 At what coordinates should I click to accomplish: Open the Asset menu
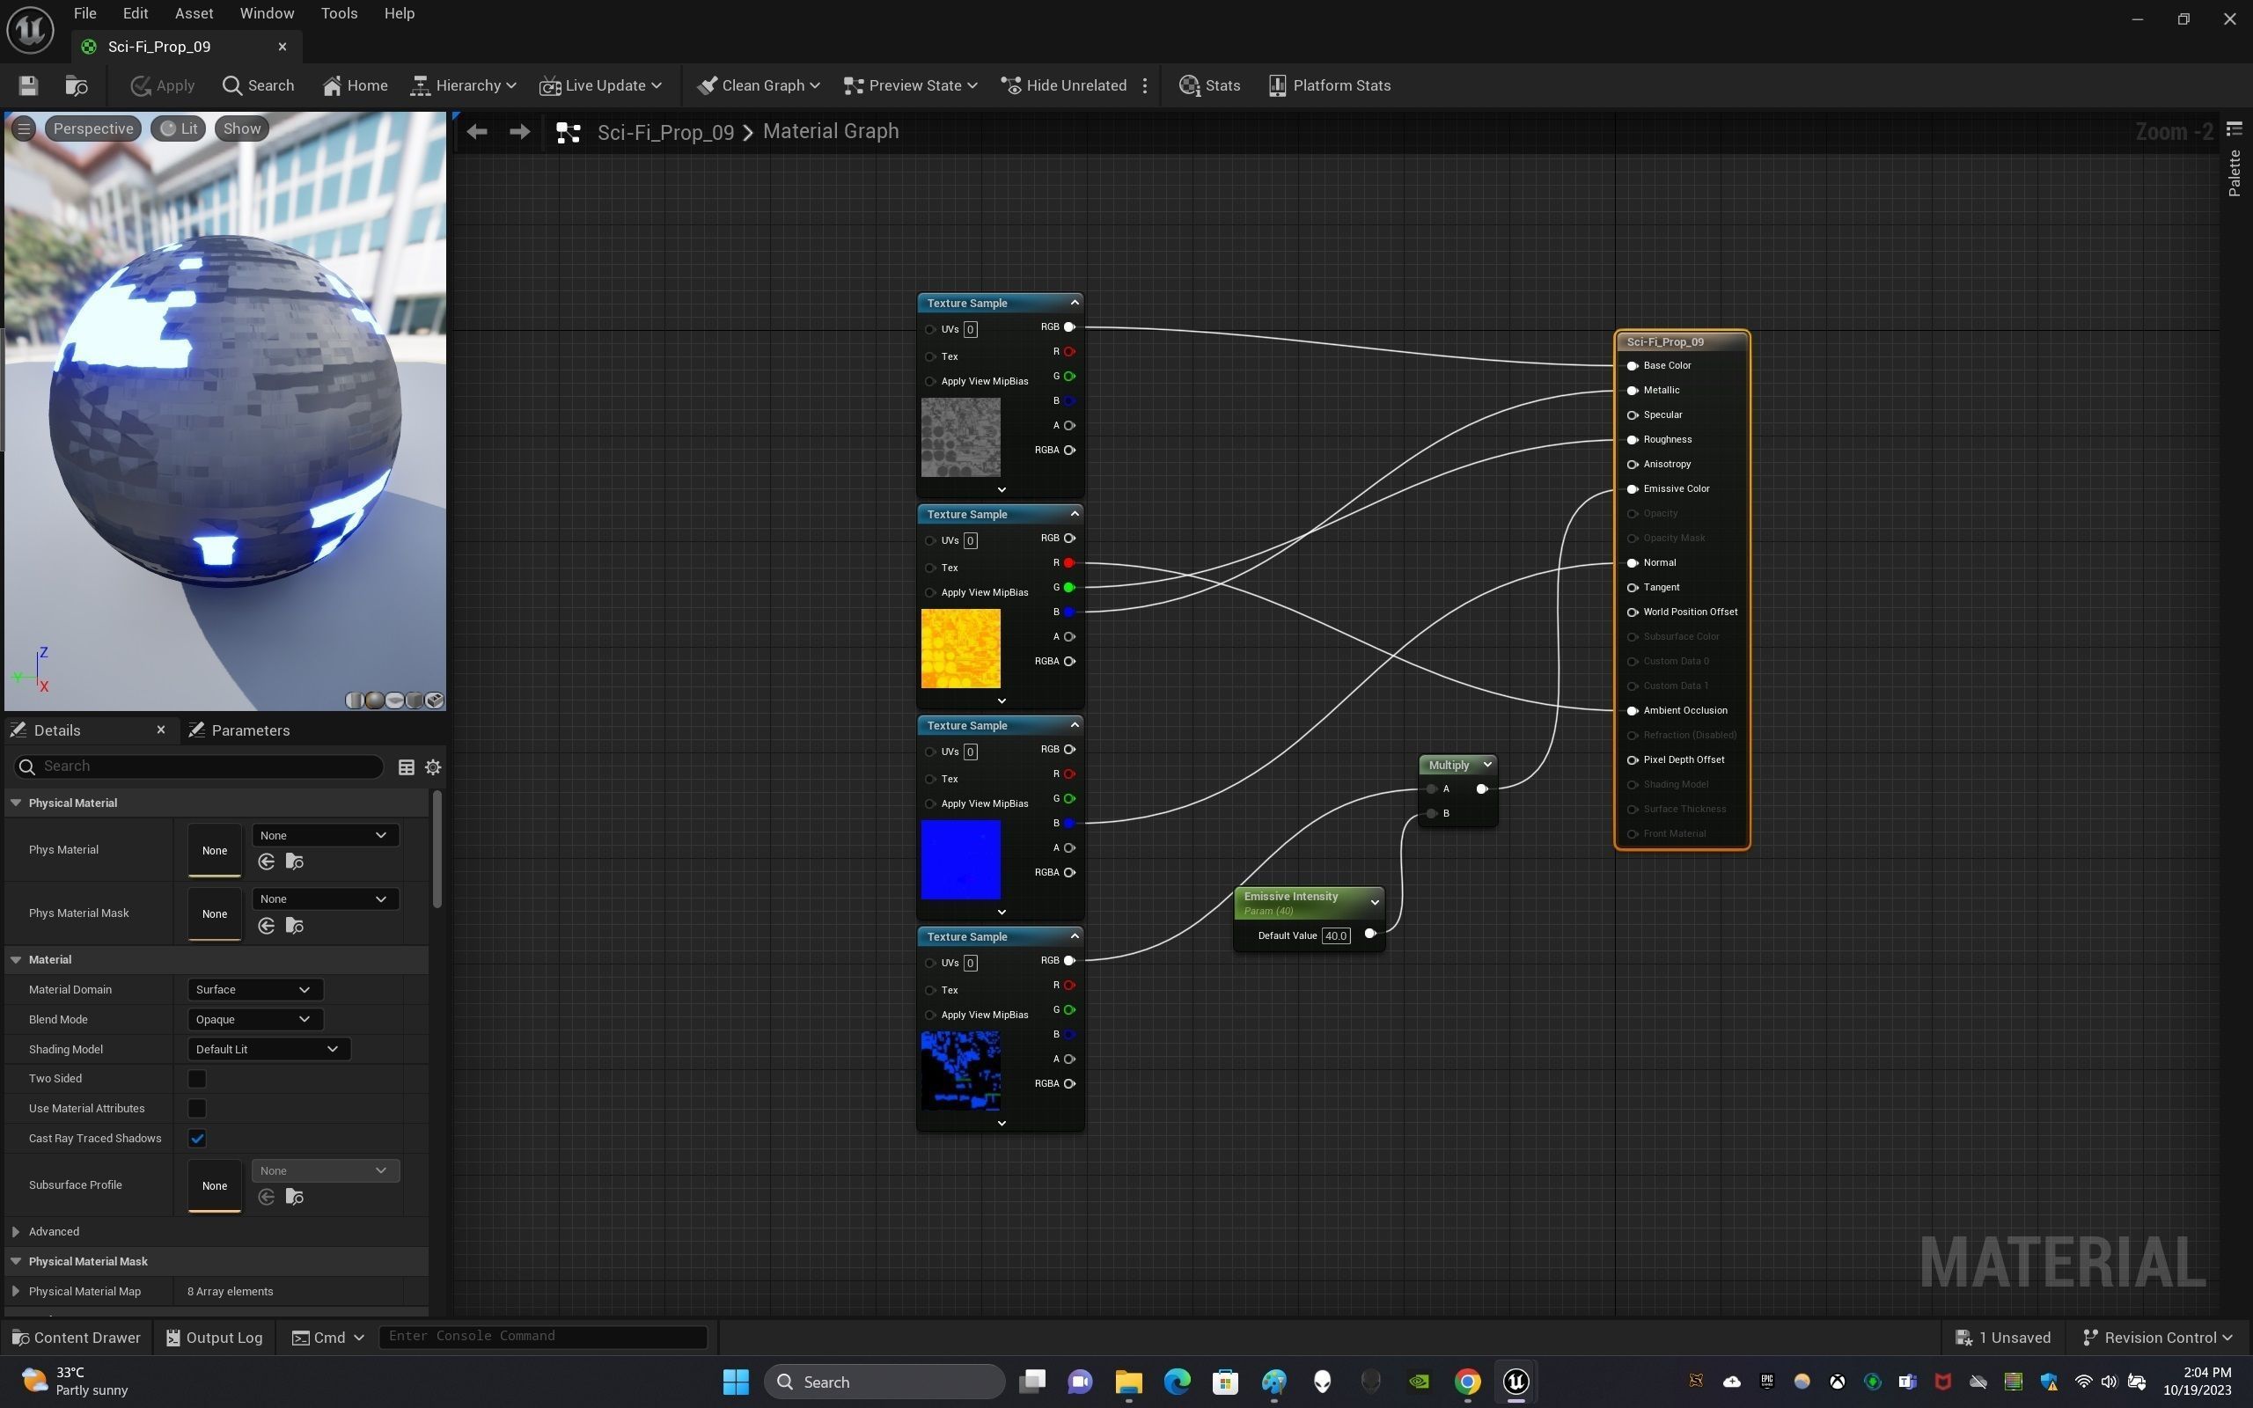(194, 13)
